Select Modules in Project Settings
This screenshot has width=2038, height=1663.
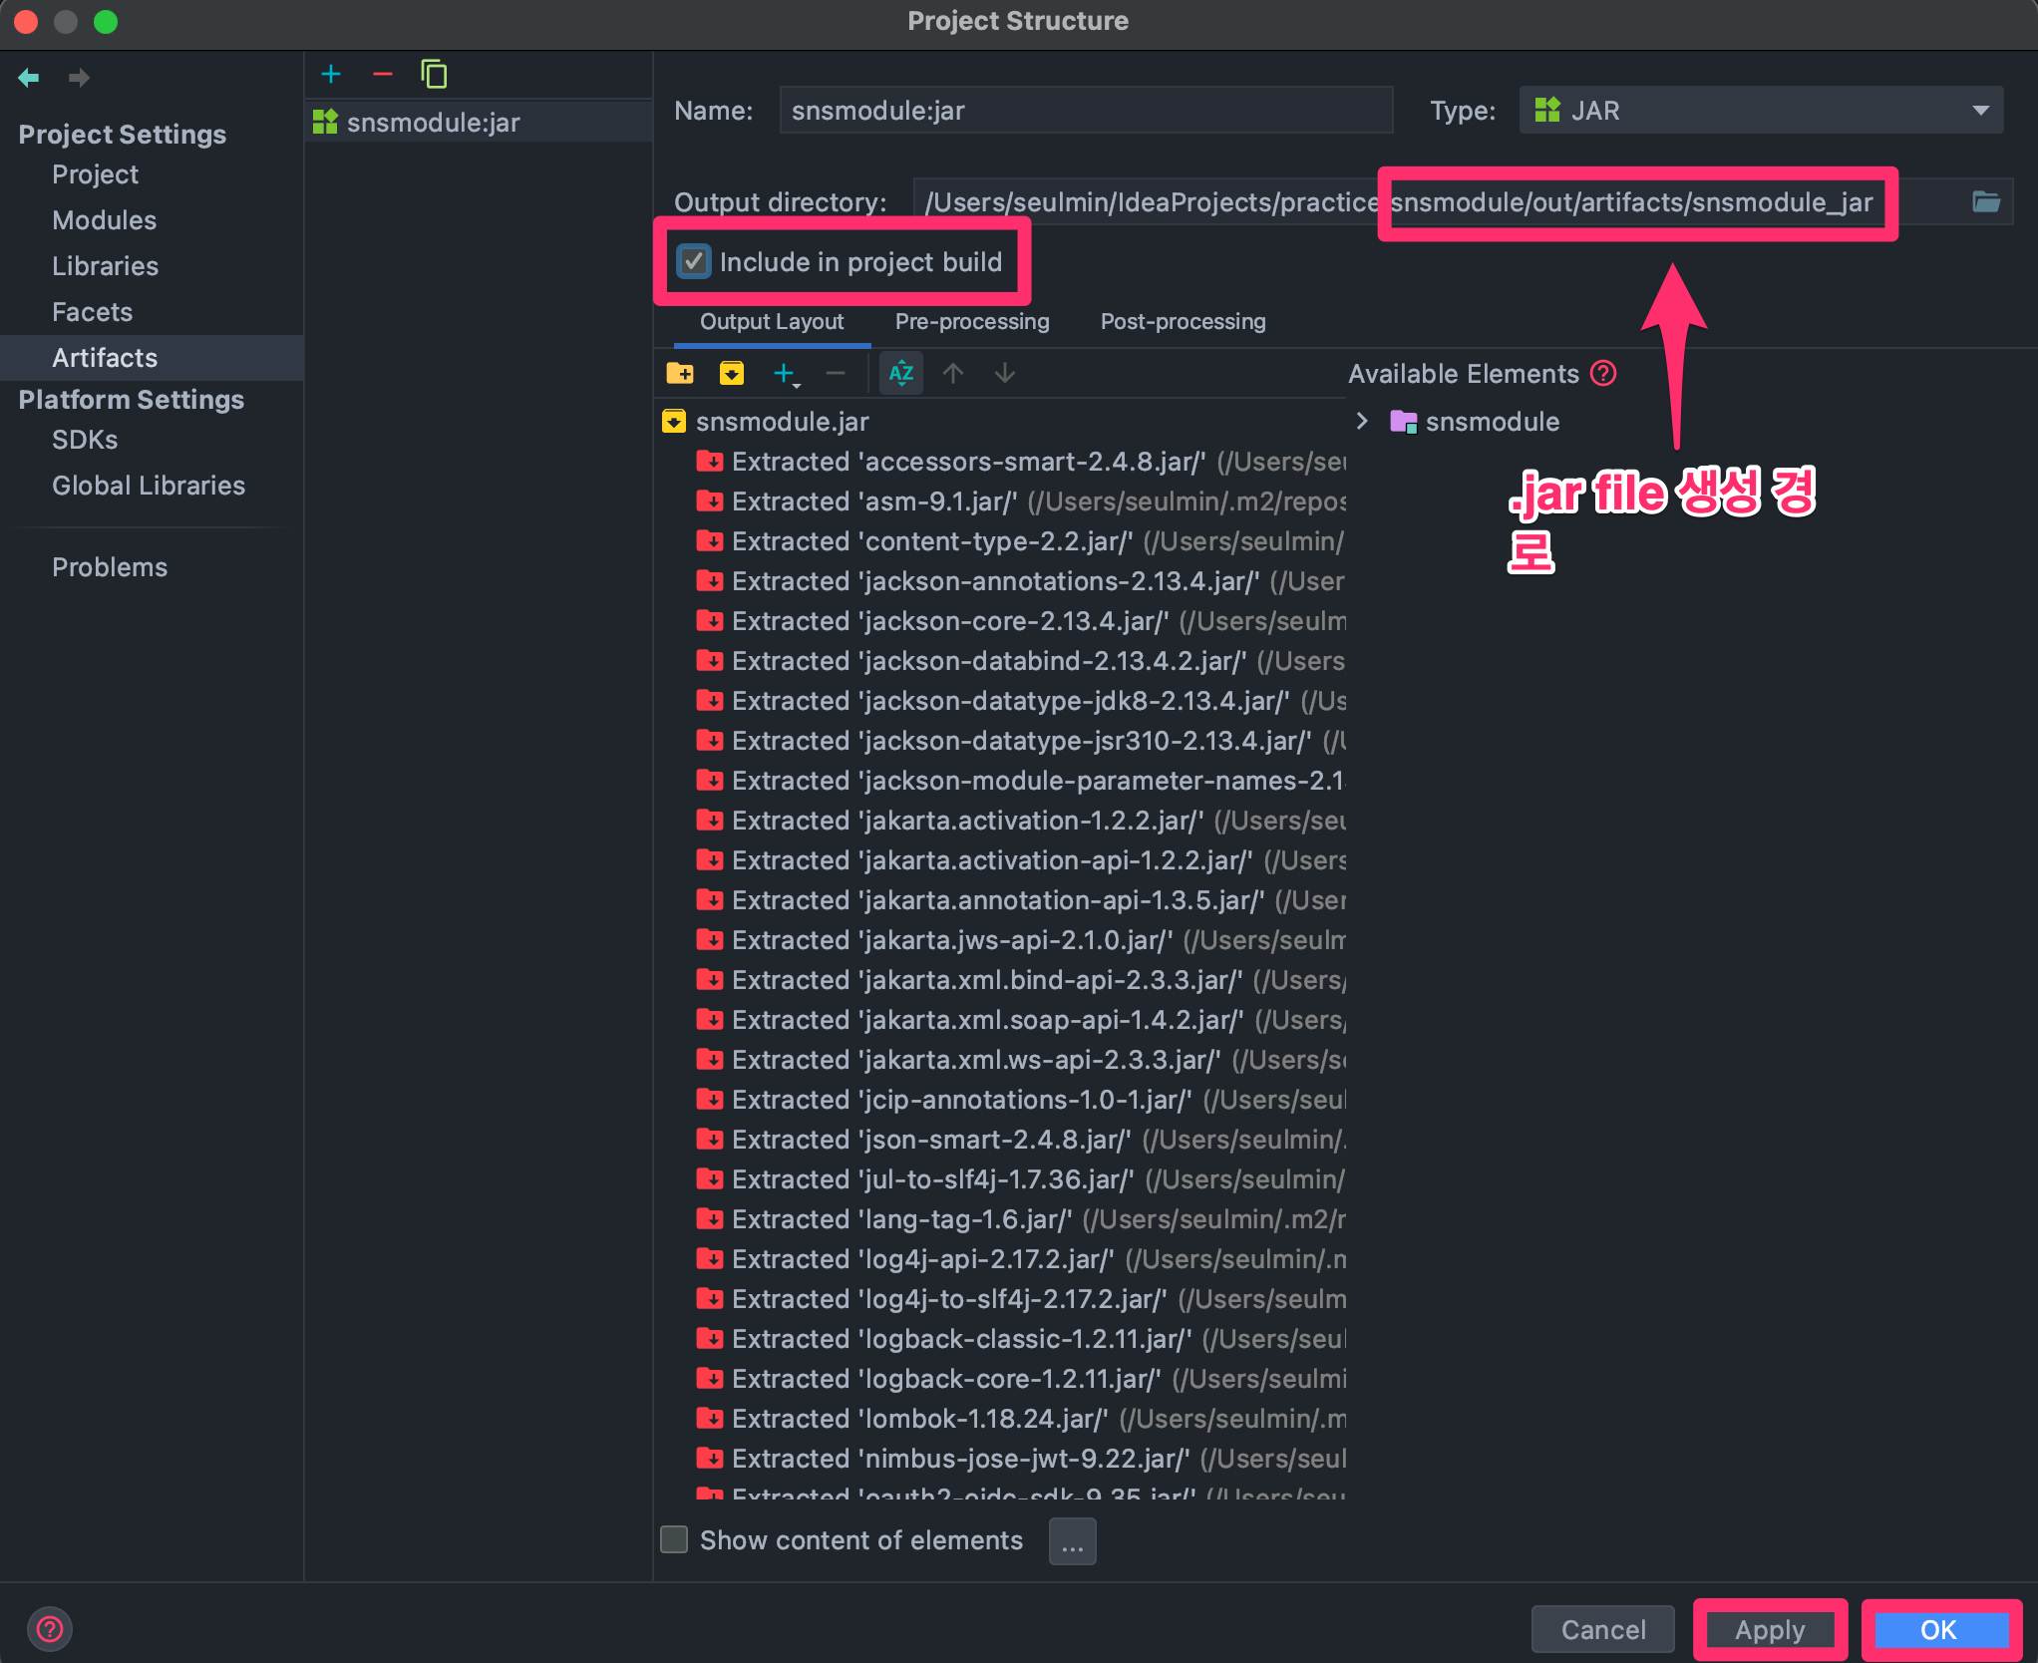(x=105, y=220)
